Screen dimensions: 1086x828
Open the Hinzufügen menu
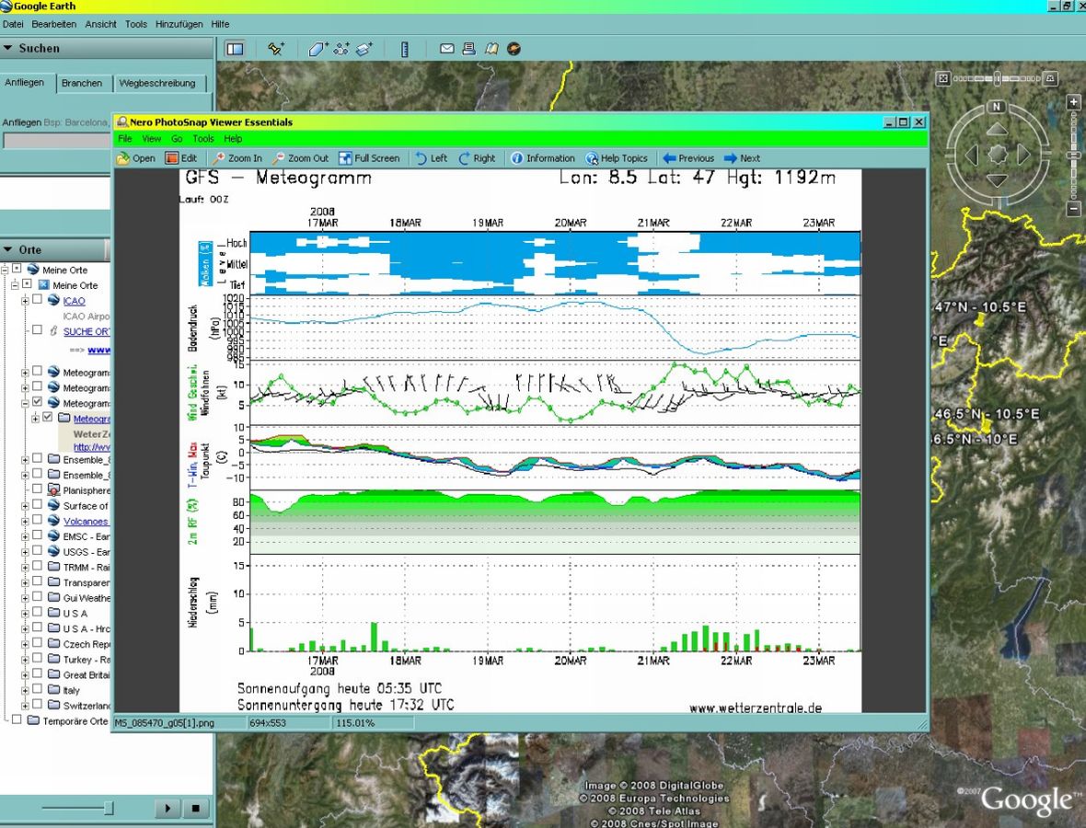179,24
